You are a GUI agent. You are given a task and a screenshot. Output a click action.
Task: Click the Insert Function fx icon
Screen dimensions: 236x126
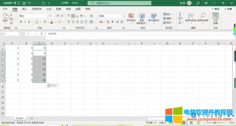pos(42,34)
